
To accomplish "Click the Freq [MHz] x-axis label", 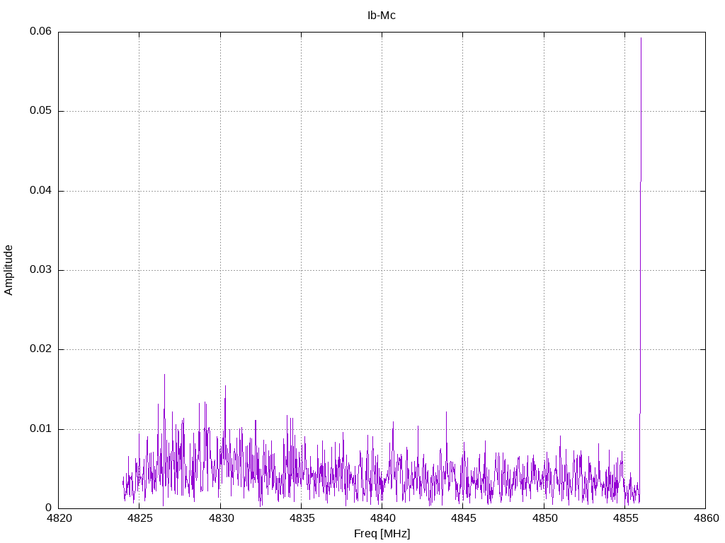I will tap(382, 534).
